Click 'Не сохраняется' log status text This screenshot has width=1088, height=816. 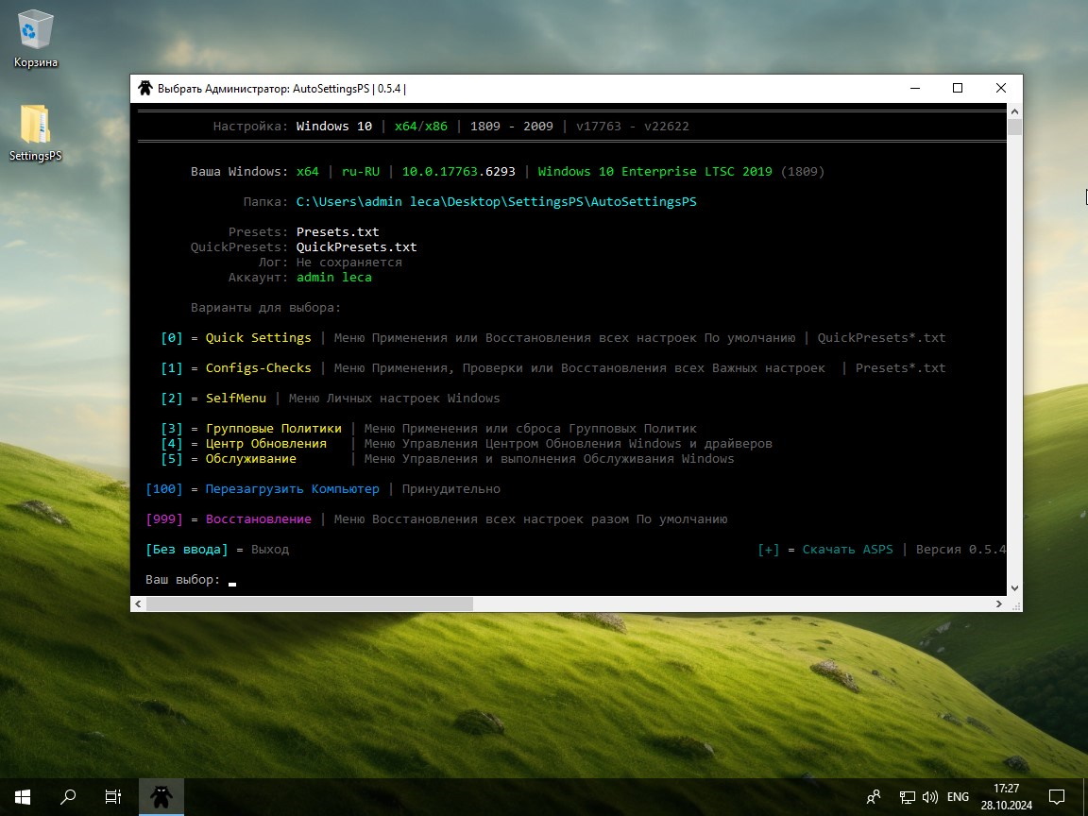point(349,263)
